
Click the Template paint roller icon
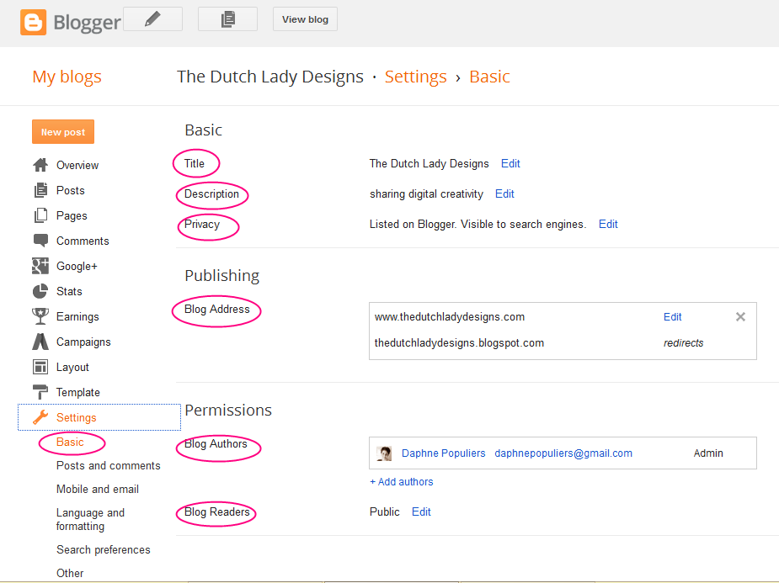tap(40, 392)
